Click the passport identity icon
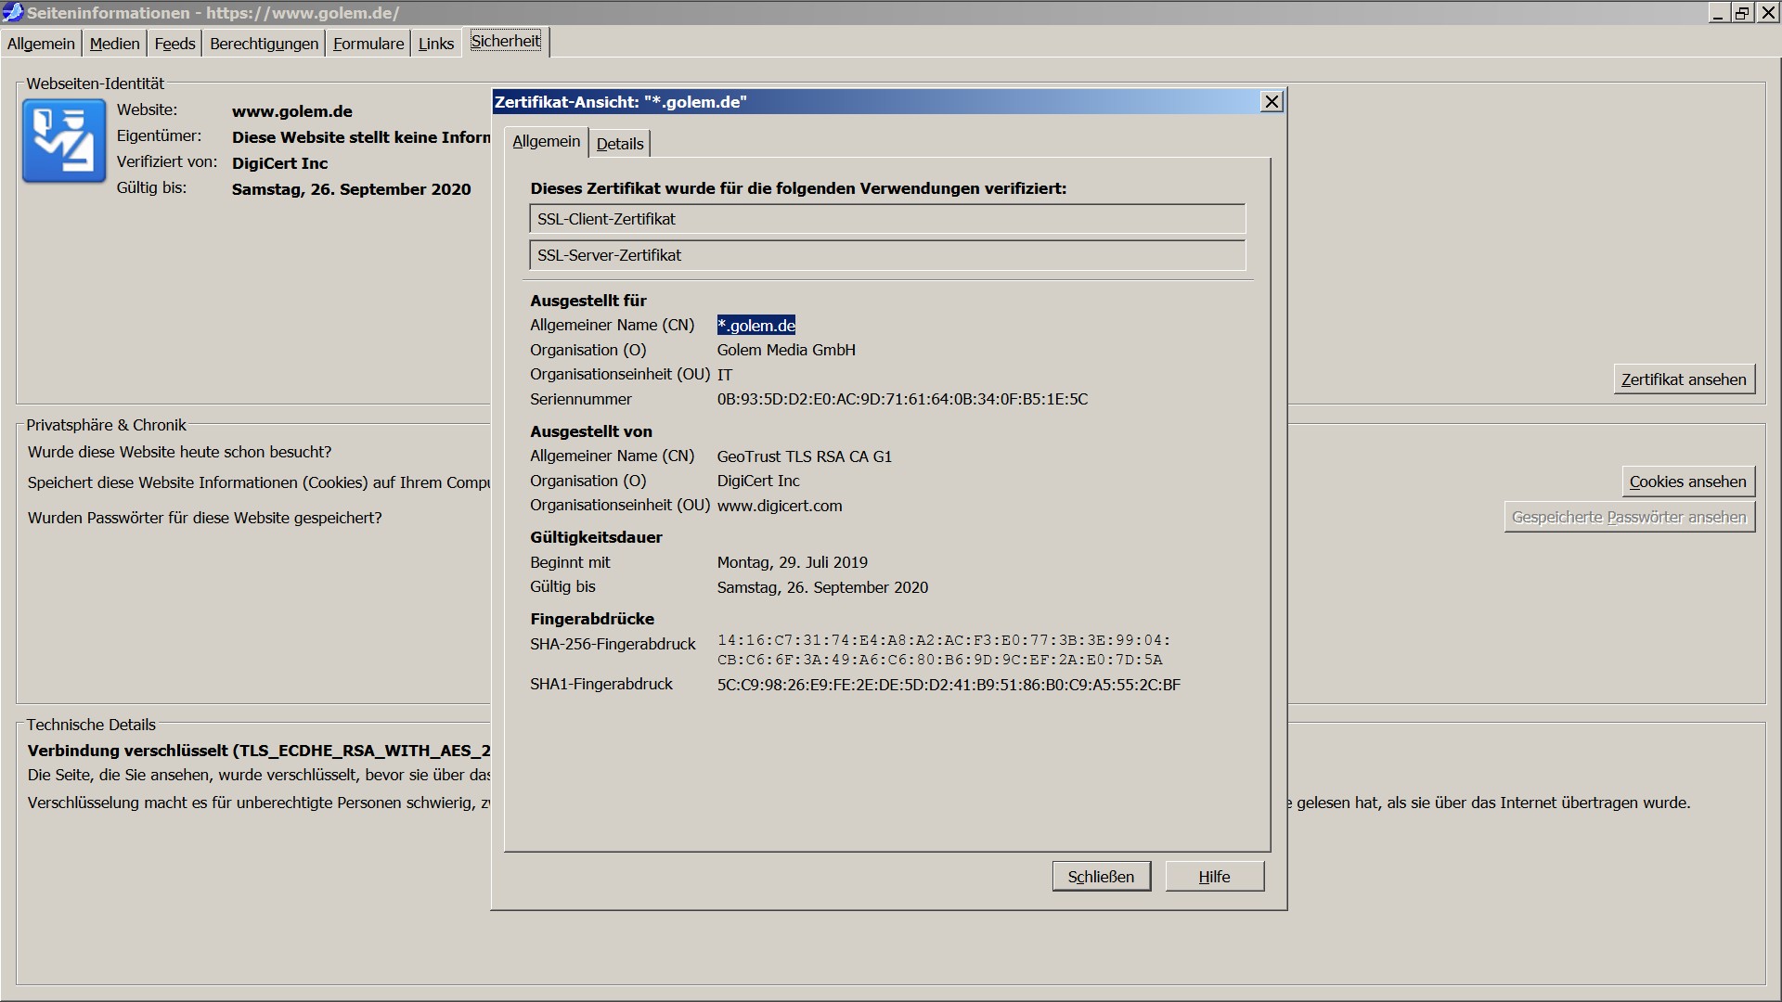This screenshot has width=1782, height=1002. (63, 141)
